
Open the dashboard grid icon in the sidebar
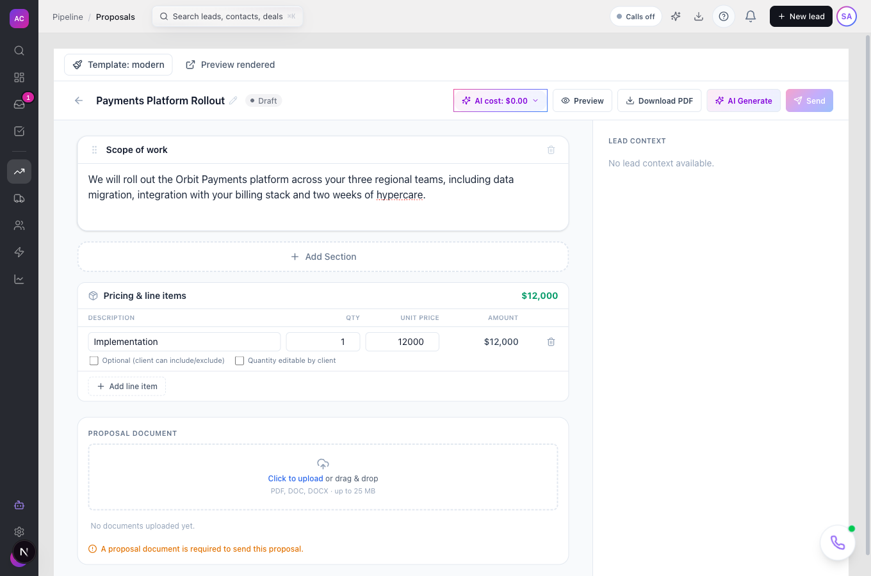pos(19,77)
